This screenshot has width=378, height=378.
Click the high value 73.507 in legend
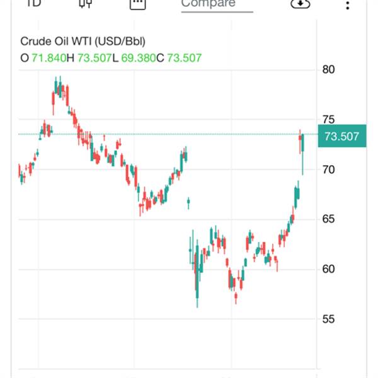94,58
